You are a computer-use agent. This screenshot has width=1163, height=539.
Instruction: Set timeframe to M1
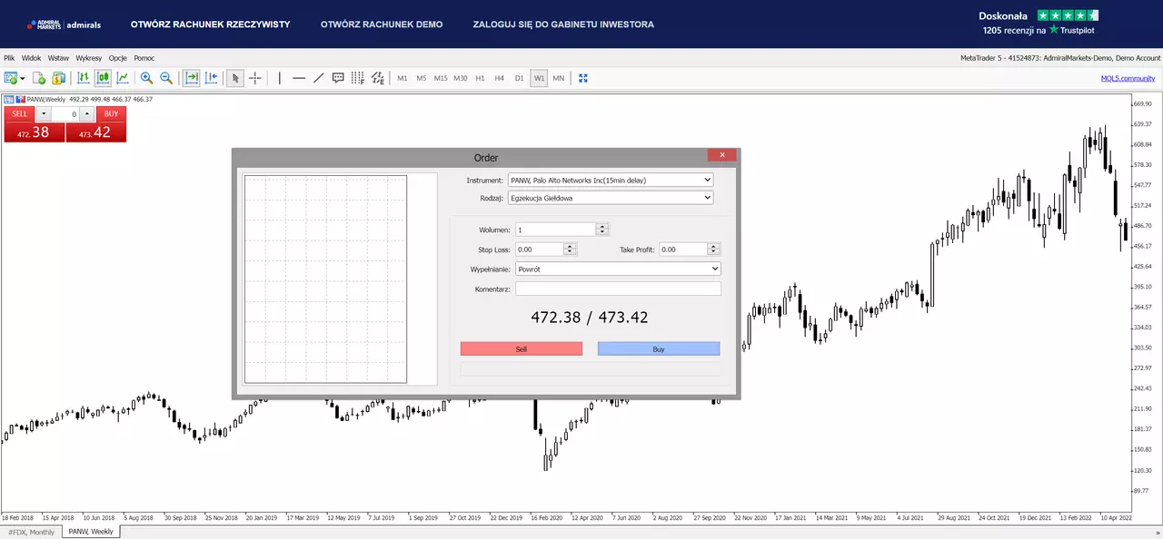click(403, 78)
